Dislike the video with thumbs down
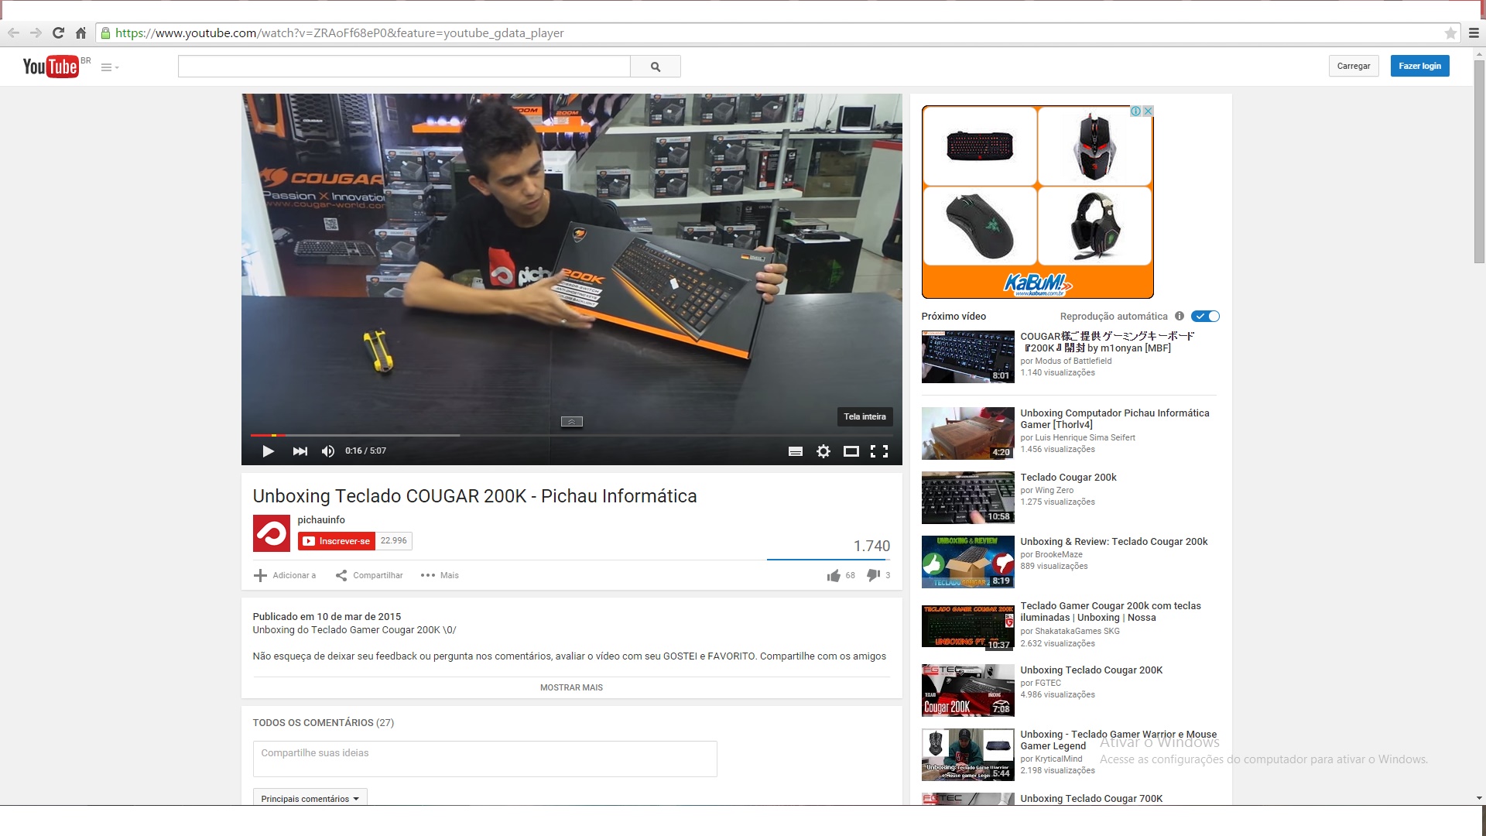Viewport: 1486px width, 836px height. click(873, 575)
